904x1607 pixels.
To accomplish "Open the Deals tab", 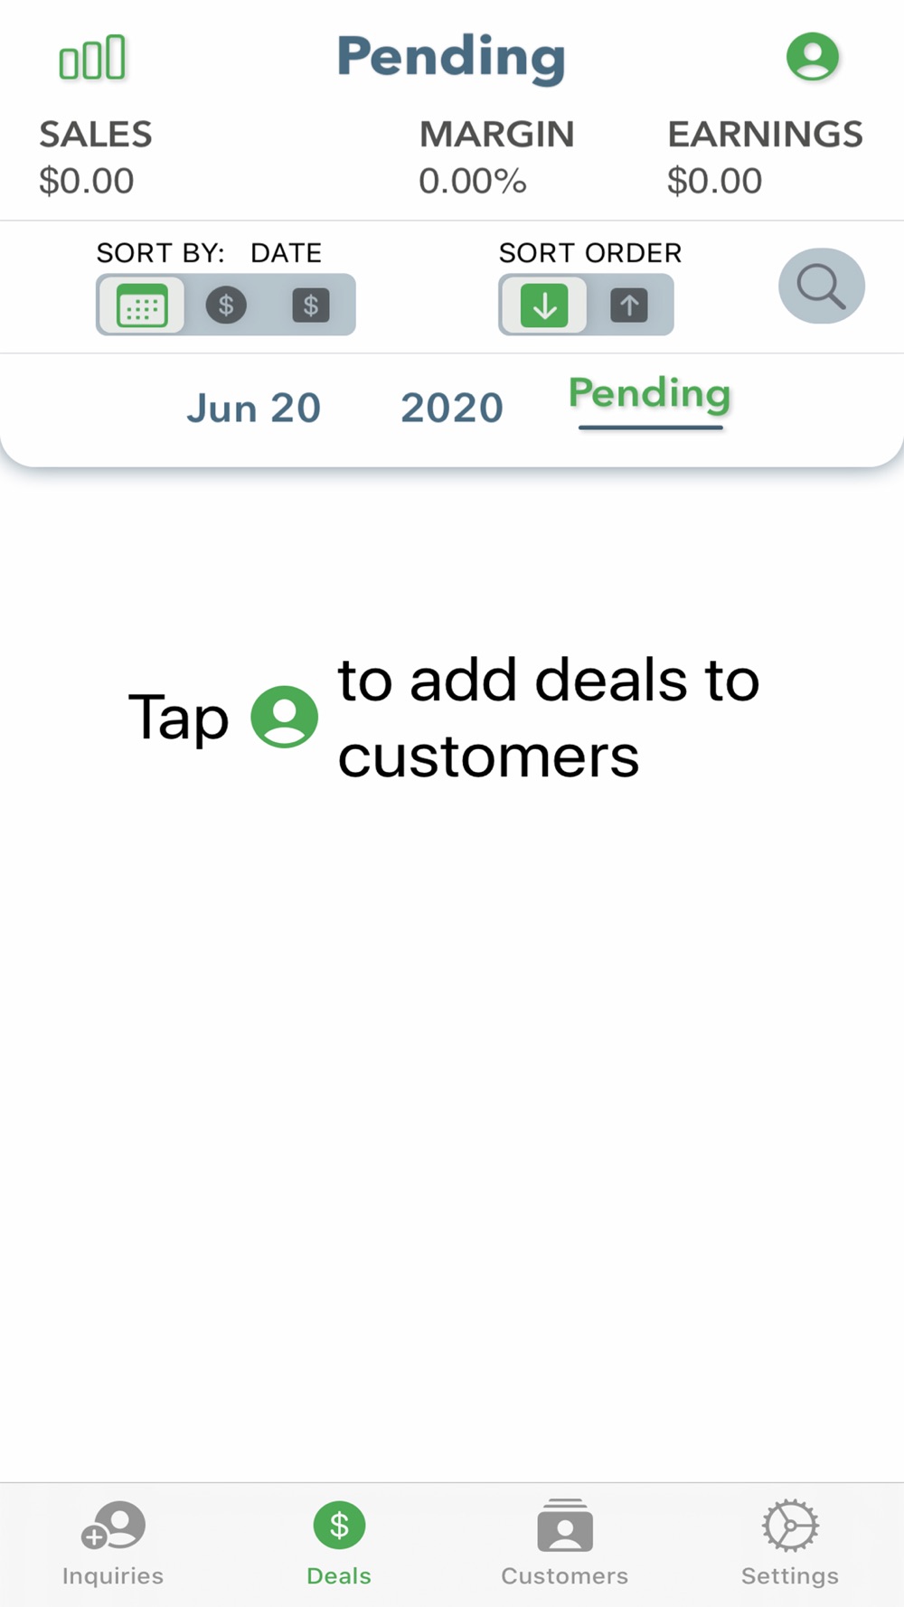I will coord(339,1544).
